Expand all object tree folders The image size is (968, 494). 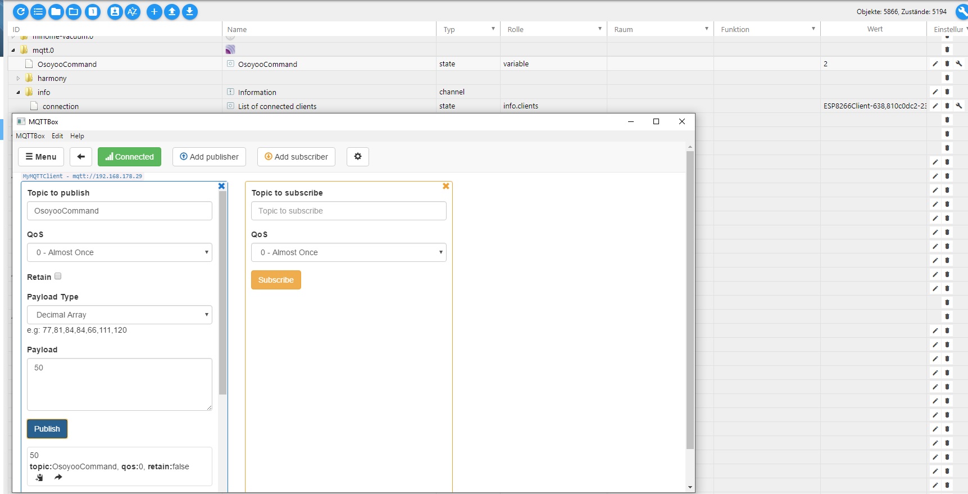click(74, 11)
